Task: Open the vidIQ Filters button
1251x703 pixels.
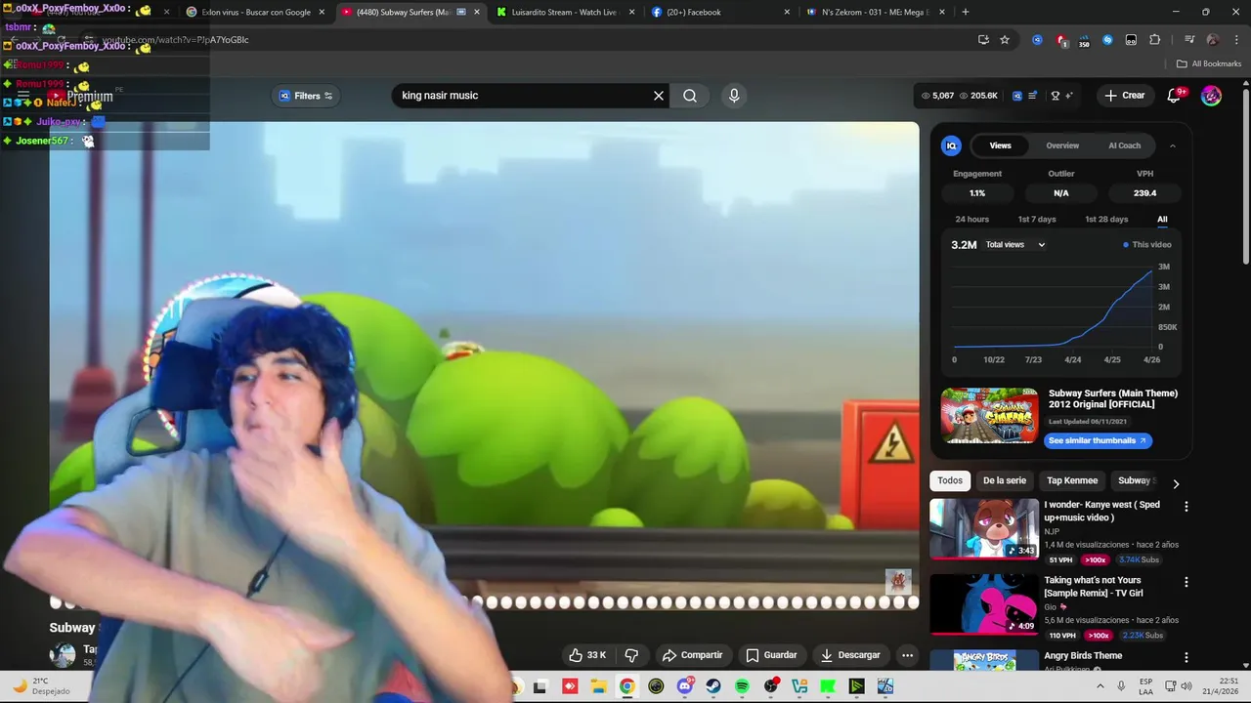Action: click(x=306, y=96)
